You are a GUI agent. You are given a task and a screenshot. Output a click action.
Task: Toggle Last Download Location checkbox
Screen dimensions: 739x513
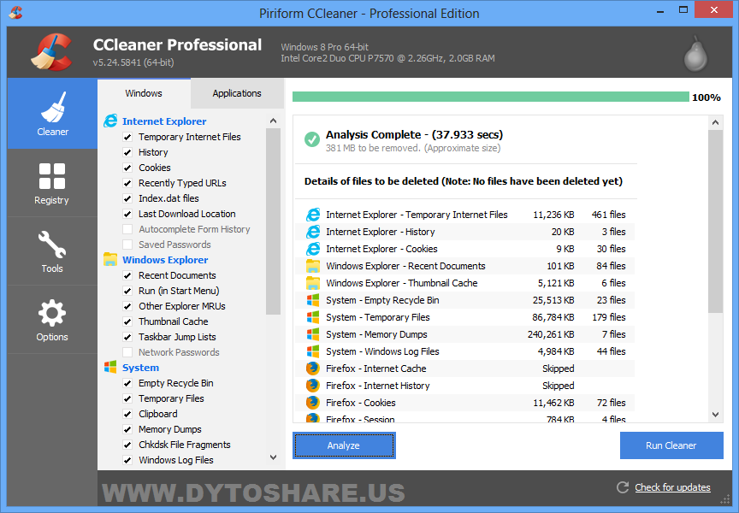[x=127, y=214]
